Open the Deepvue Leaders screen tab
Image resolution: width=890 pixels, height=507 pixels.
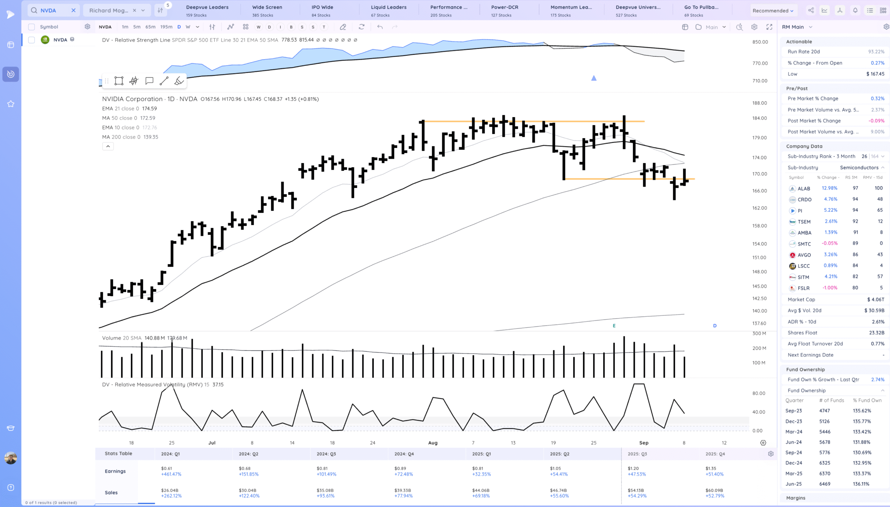(x=207, y=11)
